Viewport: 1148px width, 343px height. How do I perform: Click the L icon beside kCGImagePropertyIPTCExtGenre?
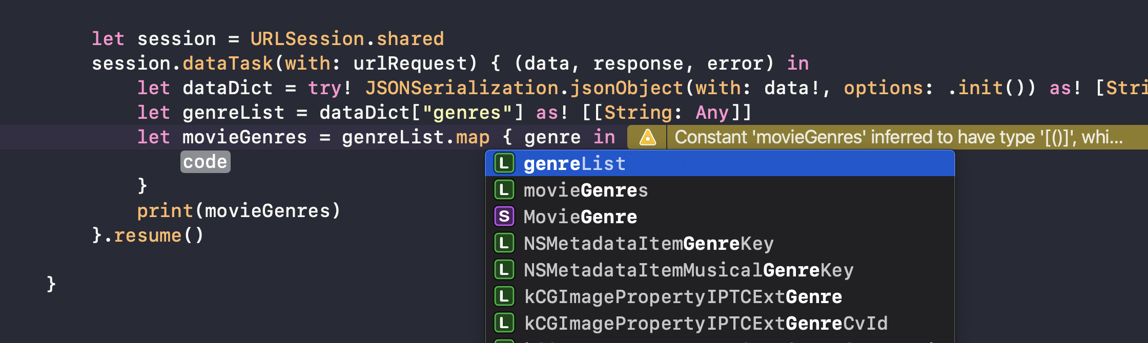[x=504, y=297]
